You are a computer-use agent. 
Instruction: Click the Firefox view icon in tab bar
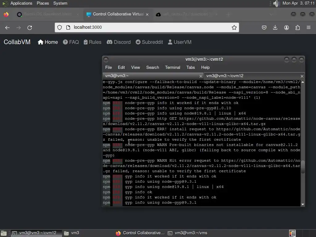(6, 14)
